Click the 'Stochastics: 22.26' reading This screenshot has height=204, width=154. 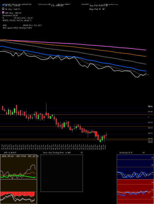click(x=10, y=15)
